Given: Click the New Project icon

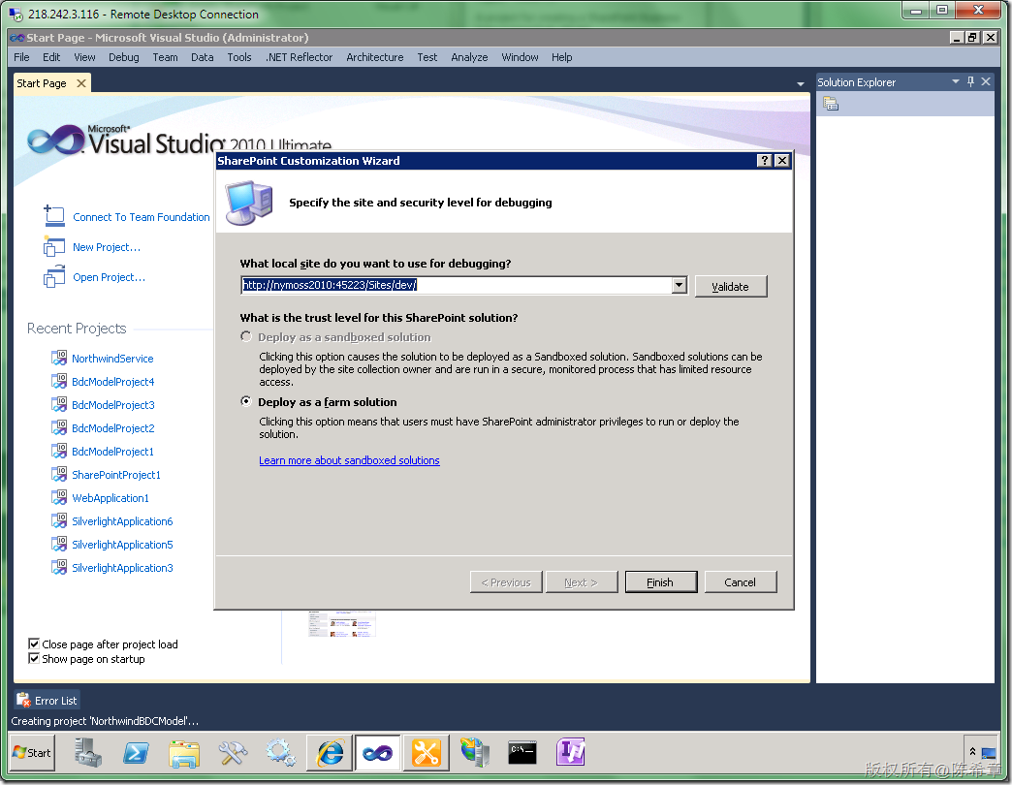Looking at the screenshot, I should 54,246.
